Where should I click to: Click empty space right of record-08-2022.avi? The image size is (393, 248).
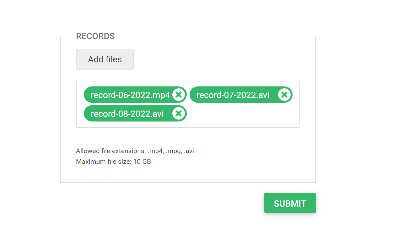[x=242, y=113]
